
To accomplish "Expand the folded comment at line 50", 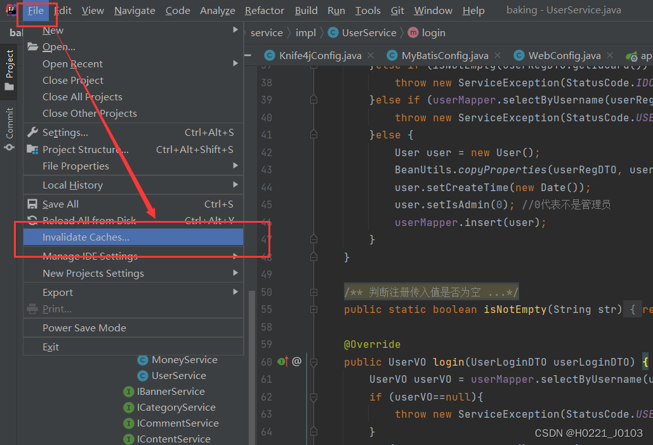I will pos(313,291).
